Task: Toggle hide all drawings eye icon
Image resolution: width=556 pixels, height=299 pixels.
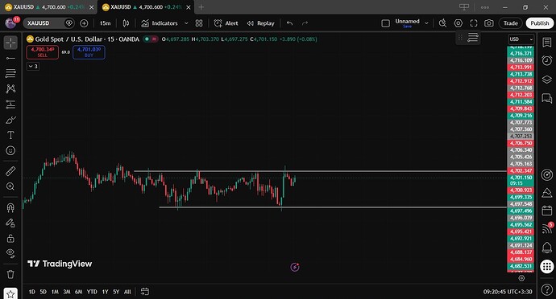Action: [x=10, y=253]
